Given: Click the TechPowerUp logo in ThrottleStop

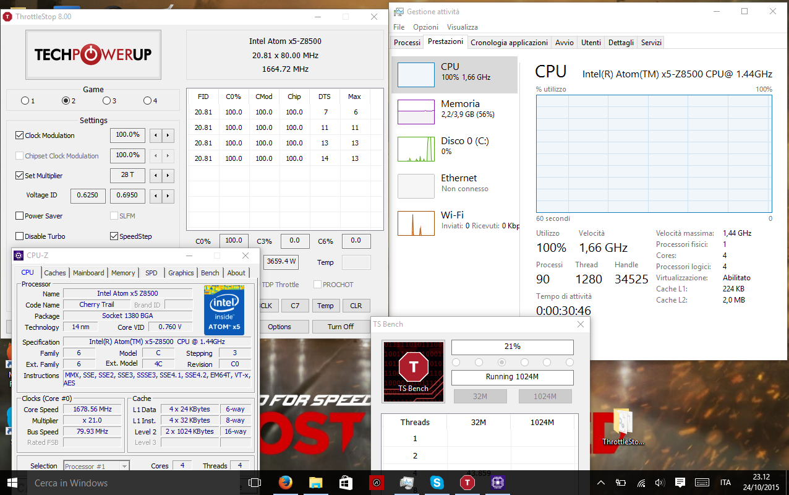Looking at the screenshot, I should point(93,54).
